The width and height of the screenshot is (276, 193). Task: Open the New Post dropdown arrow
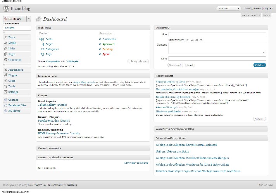pyautogui.click(x=238, y=8)
